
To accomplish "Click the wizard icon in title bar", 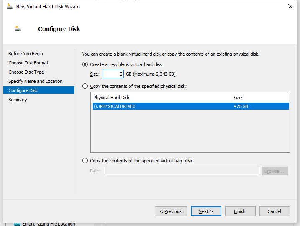I will (10, 7).
